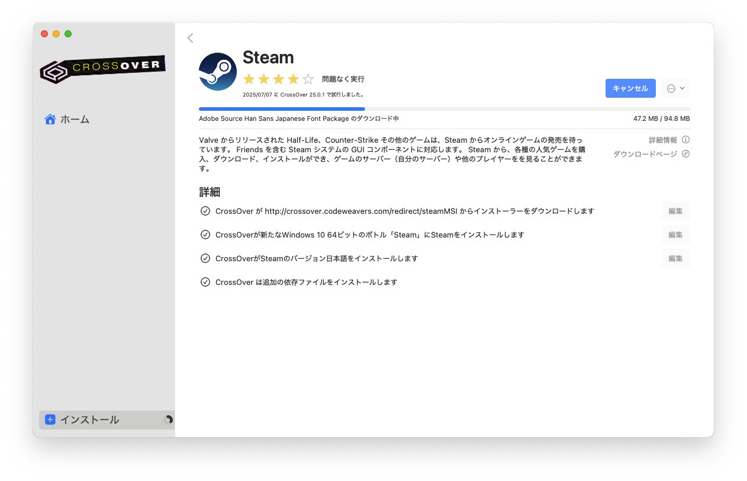747x481 pixels.
Task: Click the install progress spinner in sidebar
Action: tap(168, 419)
